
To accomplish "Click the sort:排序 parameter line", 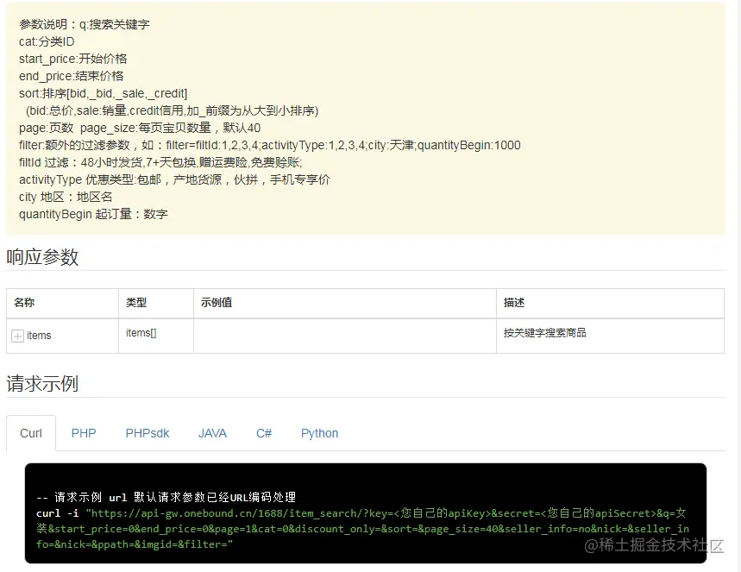I will tap(103, 93).
